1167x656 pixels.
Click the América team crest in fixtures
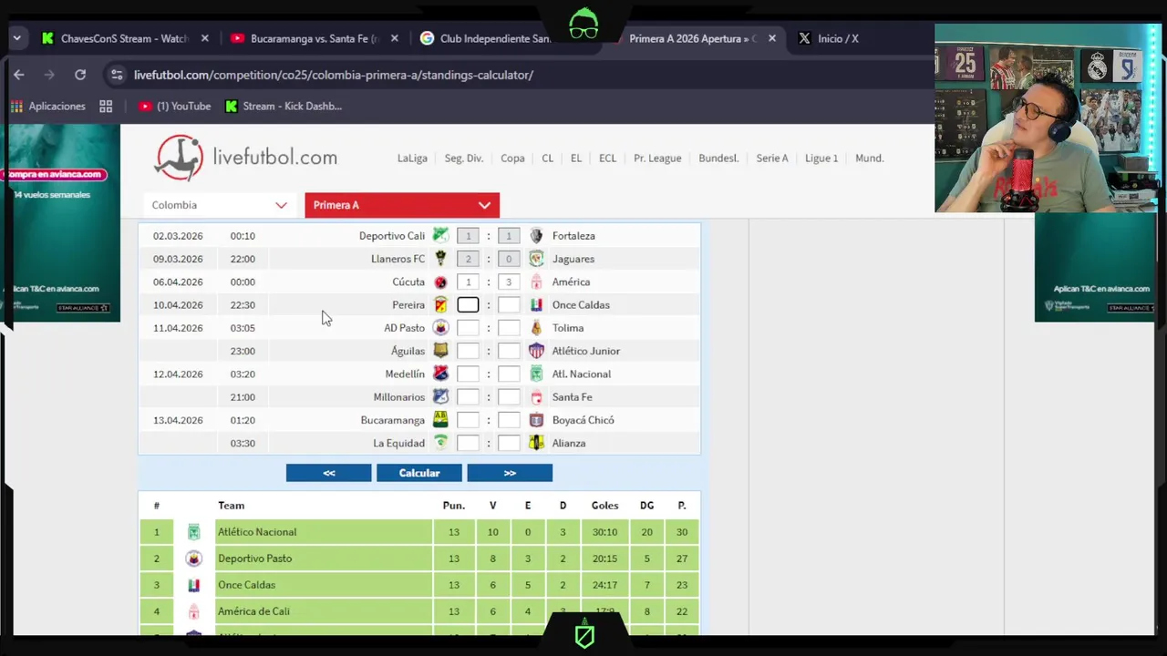coord(536,282)
